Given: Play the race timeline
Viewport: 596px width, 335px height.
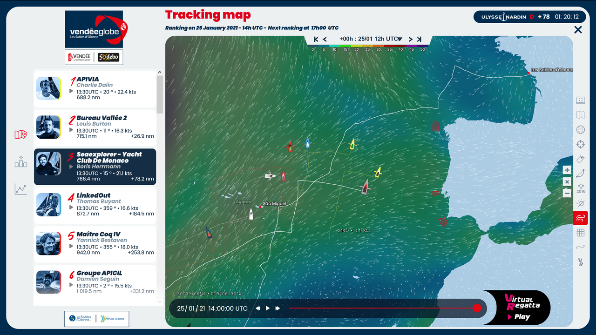Looking at the screenshot, I should [268, 308].
